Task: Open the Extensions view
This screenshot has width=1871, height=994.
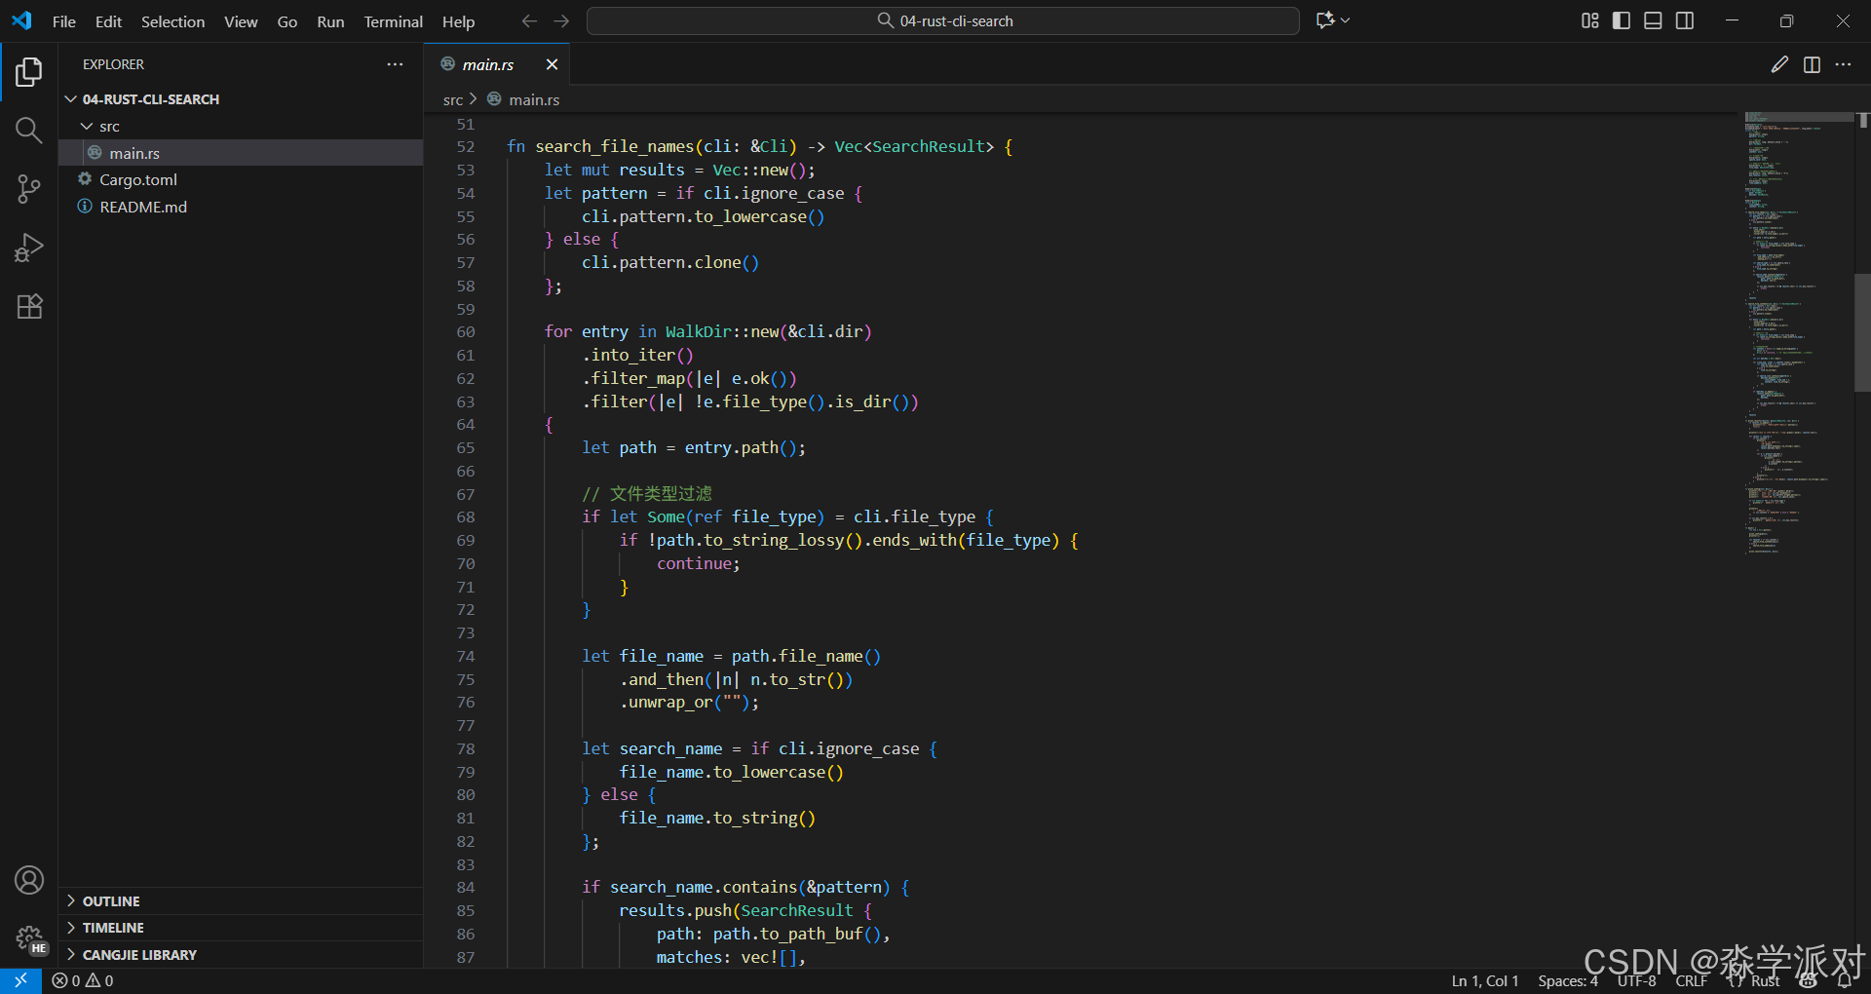Action: coord(29,306)
